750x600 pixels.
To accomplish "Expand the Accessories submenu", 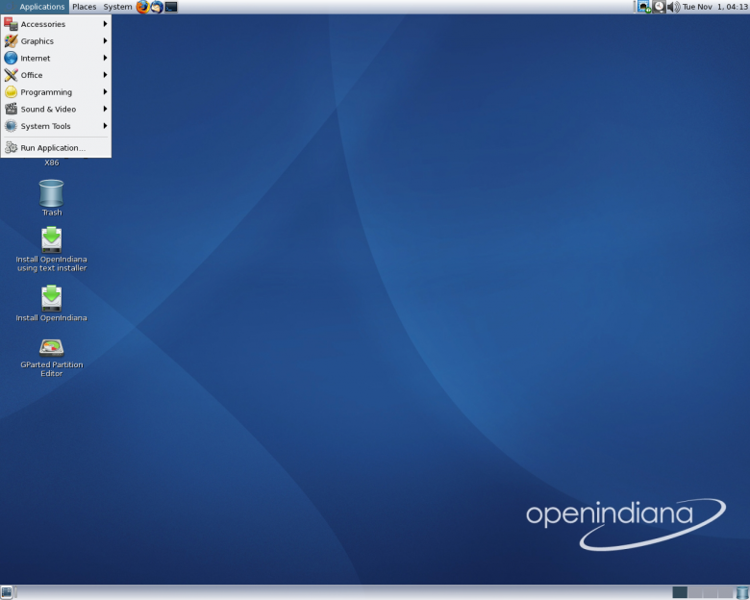I will click(56, 24).
